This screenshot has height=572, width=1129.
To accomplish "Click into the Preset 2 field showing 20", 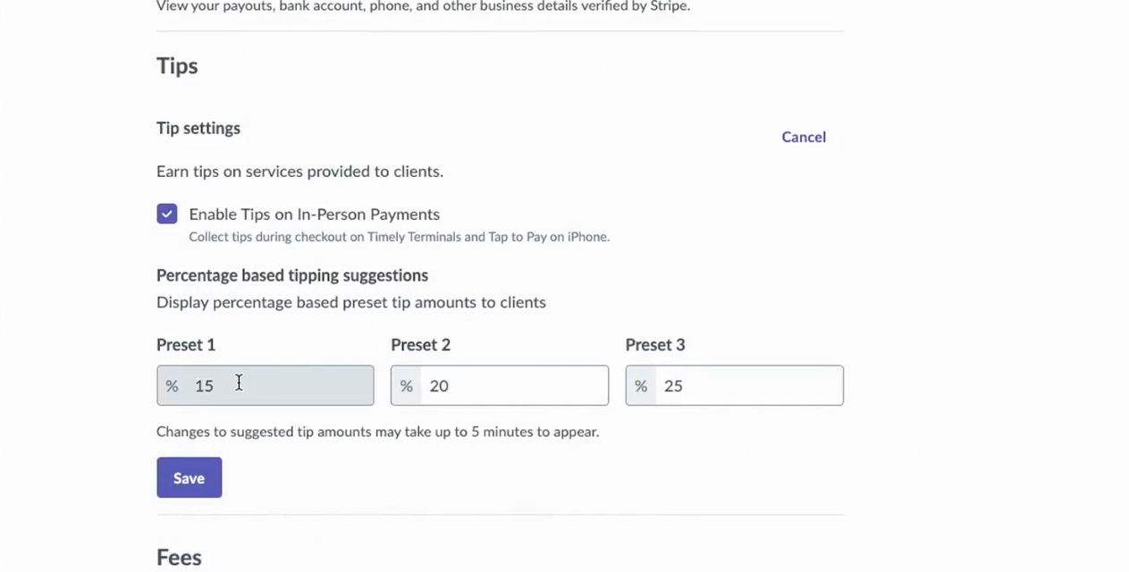I will tap(514, 385).
